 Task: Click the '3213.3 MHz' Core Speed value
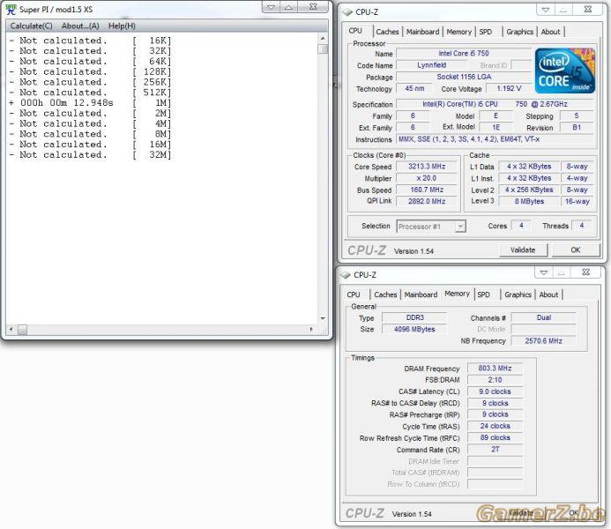(427, 167)
